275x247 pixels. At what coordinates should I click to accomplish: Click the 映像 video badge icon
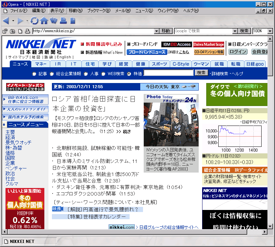pos(57,209)
